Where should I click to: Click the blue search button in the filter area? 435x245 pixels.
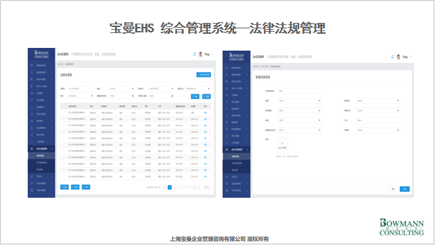coord(195,97)
